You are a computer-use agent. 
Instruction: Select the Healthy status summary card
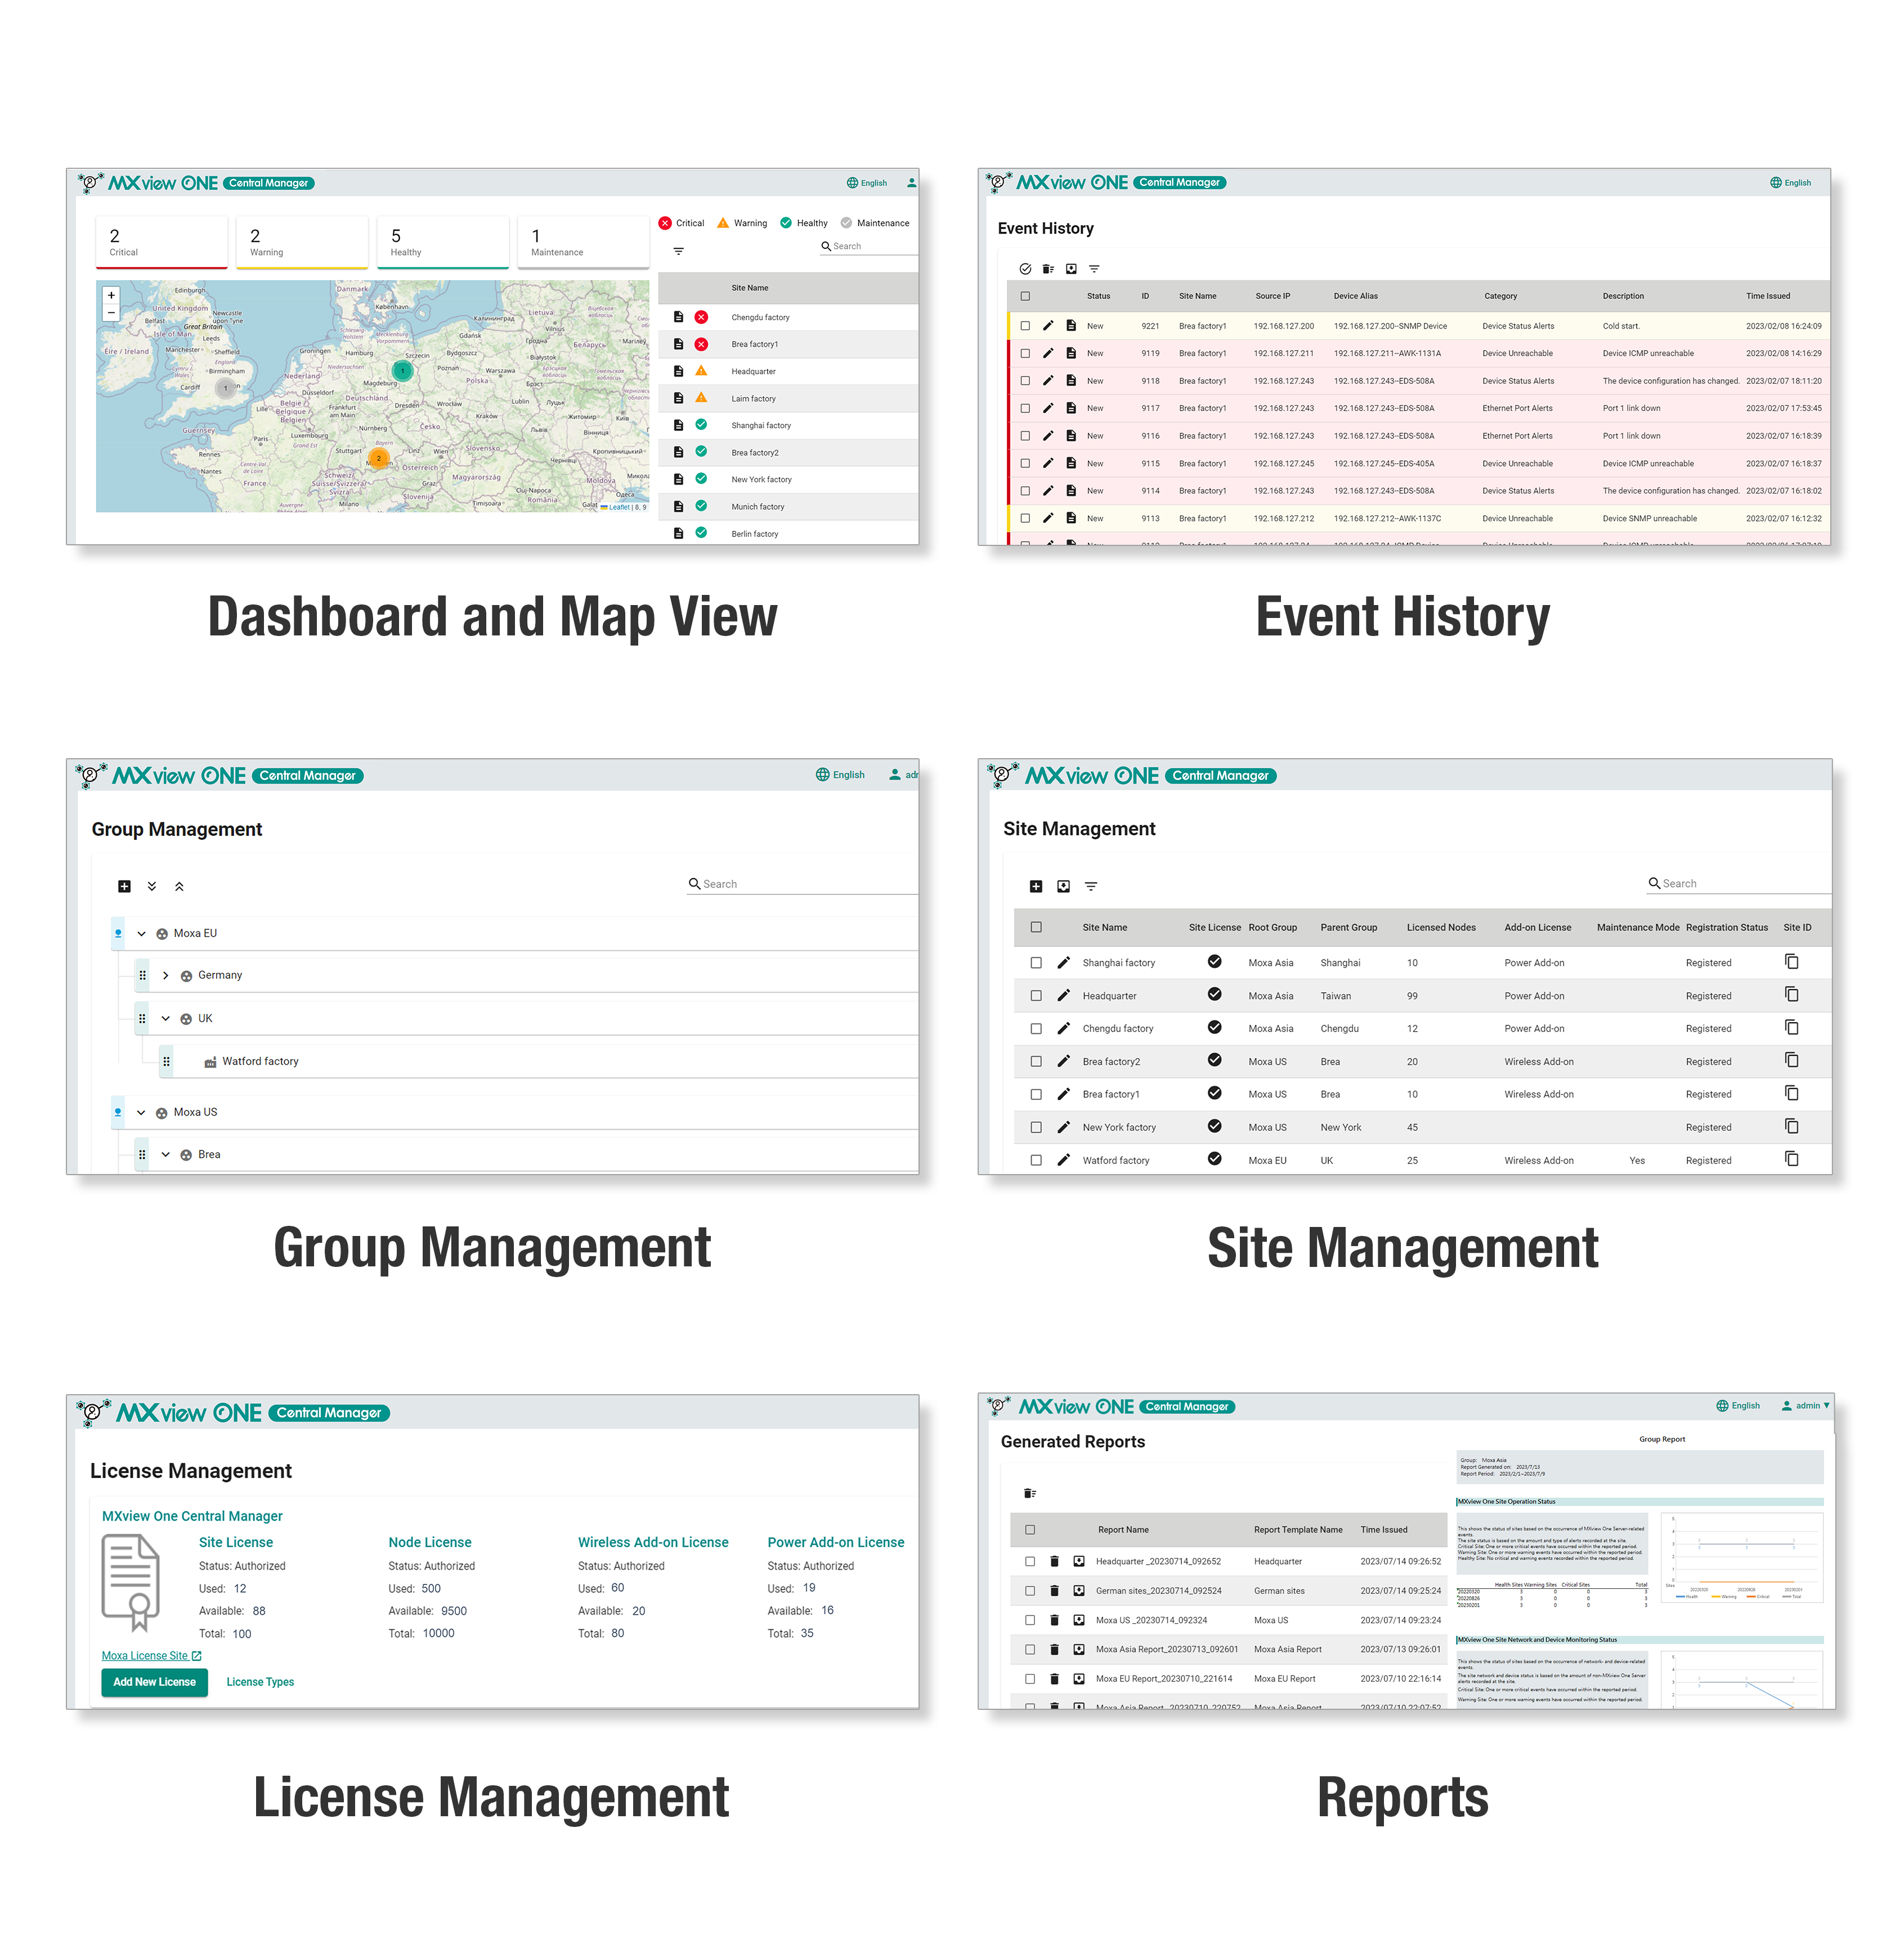point(443,242)
